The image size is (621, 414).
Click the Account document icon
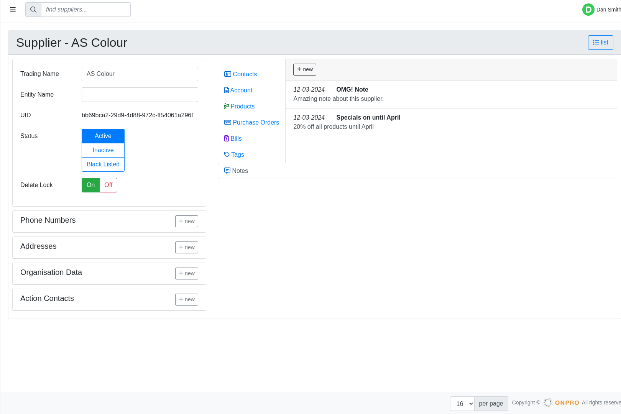(227, 90)
